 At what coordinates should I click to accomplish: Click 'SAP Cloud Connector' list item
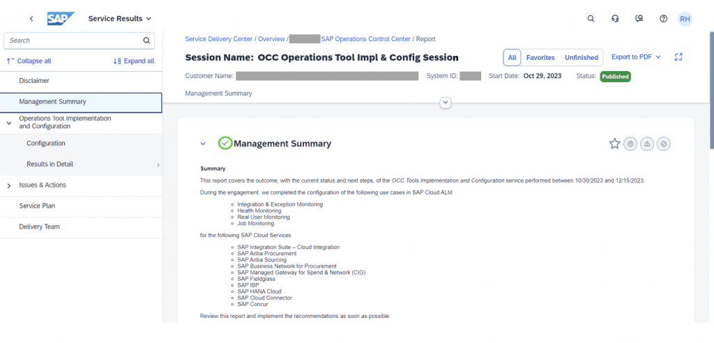(264, 298)
